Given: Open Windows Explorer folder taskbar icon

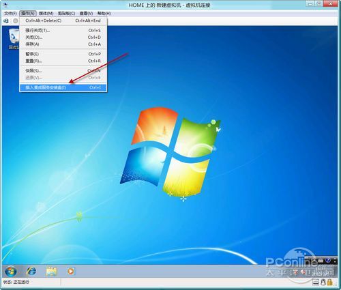Looking at the screenshot, I should [x=51, y=271].
